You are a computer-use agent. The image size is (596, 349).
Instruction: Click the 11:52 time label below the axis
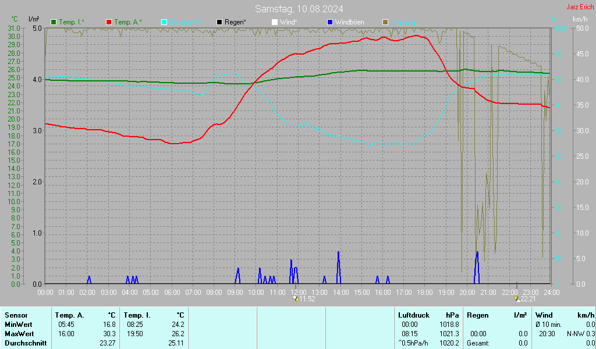(307, 299)
